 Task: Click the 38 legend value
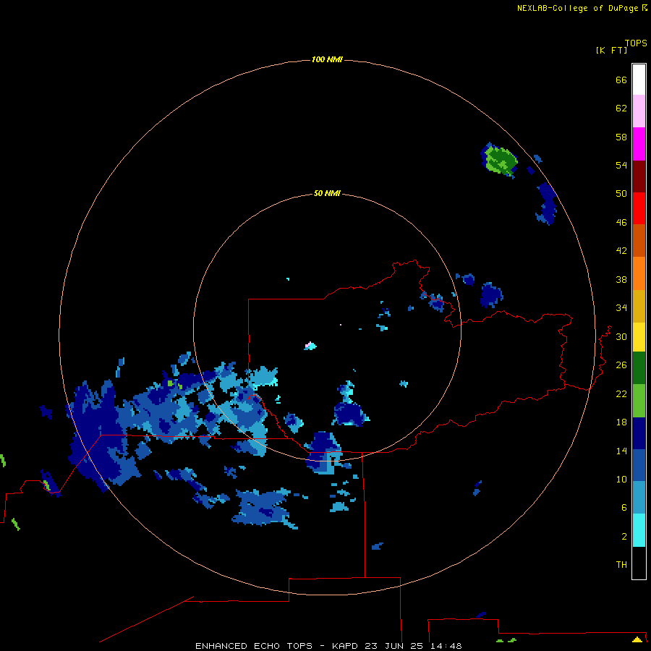621,279
